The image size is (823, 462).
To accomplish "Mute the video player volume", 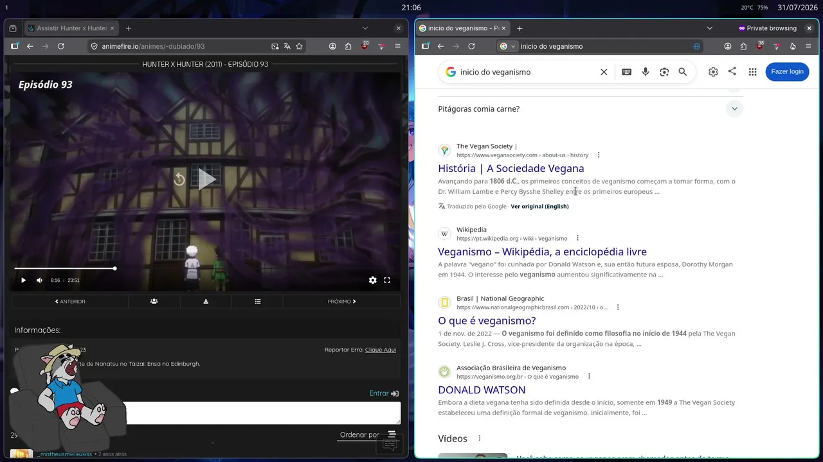I will [39, 280].
